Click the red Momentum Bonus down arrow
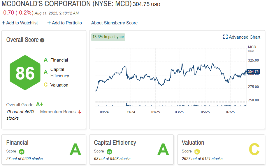This screenshot has height=167, width=267. (x=80, y=112)
